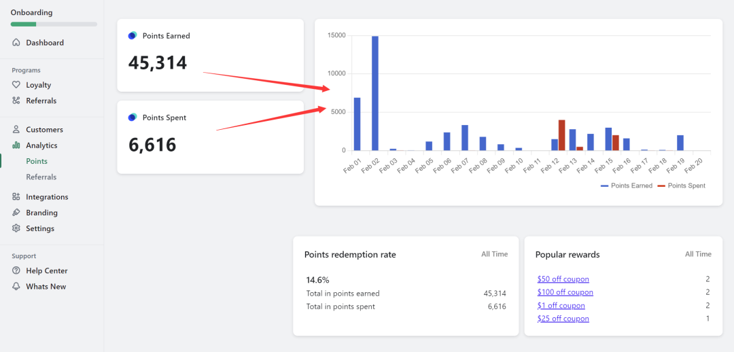Click the Whats New bell icon
The image size is (734, 352).
(x=16, y=287)
